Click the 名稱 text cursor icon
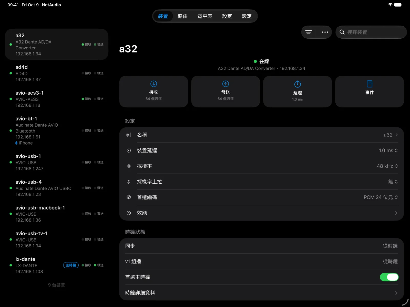Screen dimensions: 410x307 point(129,135)
